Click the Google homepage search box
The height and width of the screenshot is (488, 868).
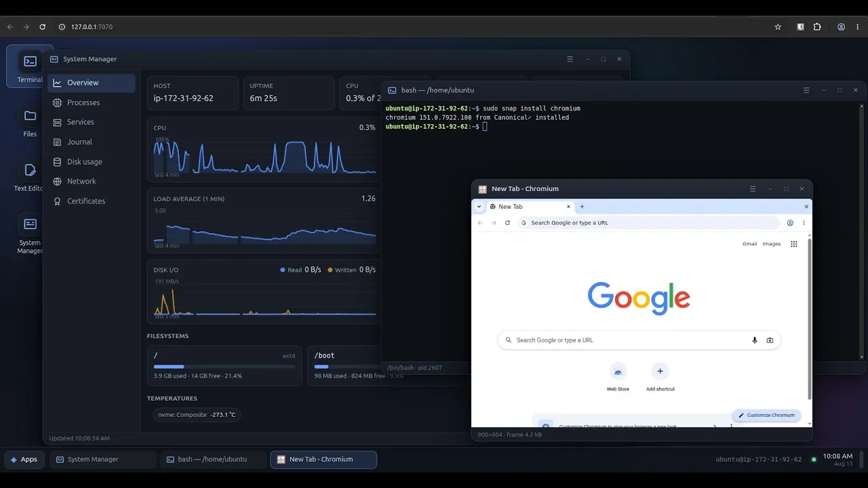click(x=639, y=340)
